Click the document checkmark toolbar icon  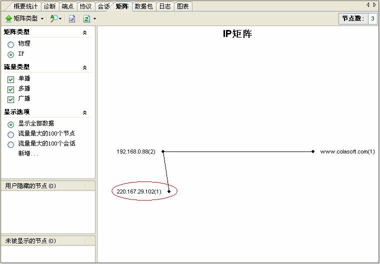coord(72,18)
